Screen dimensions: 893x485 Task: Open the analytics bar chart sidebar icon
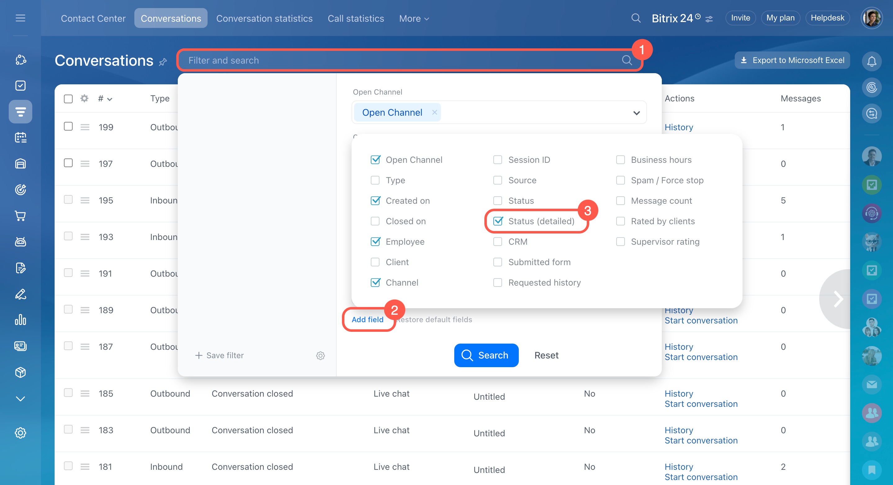[20, 320]
